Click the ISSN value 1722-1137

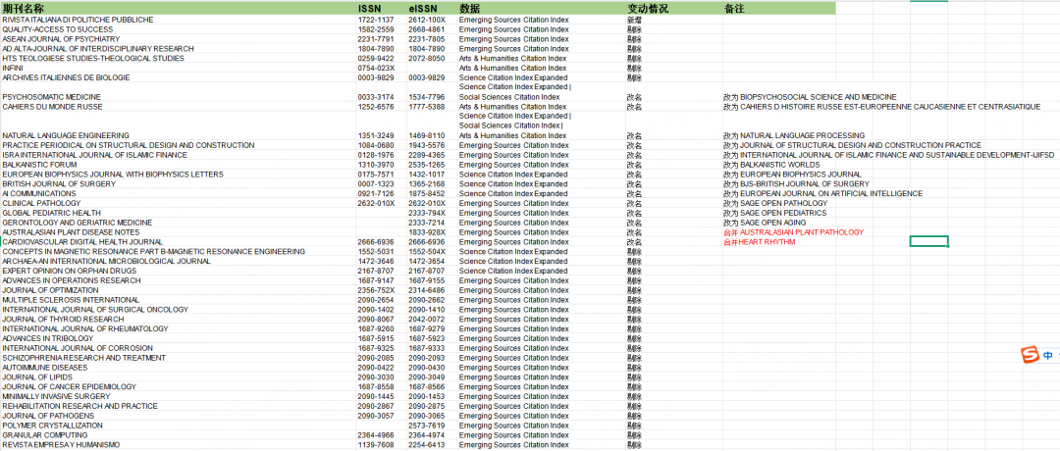374,21
